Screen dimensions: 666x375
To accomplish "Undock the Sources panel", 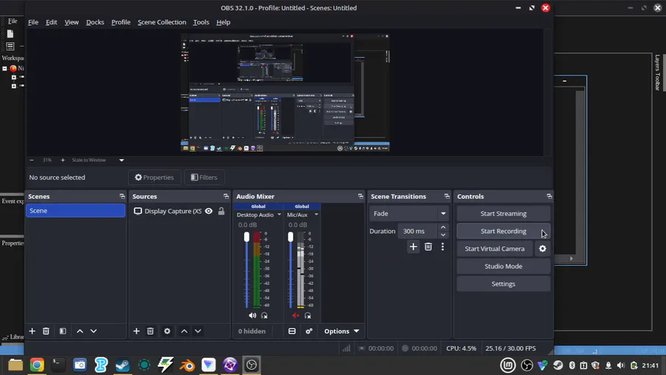I will click(226, 196).
